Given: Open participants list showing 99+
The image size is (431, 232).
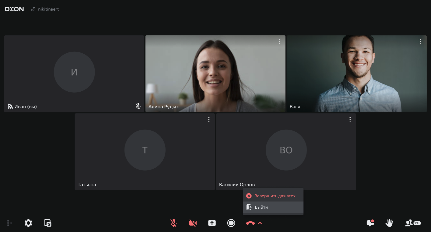Looking at the screenshot, I should [x=413, y=223].
